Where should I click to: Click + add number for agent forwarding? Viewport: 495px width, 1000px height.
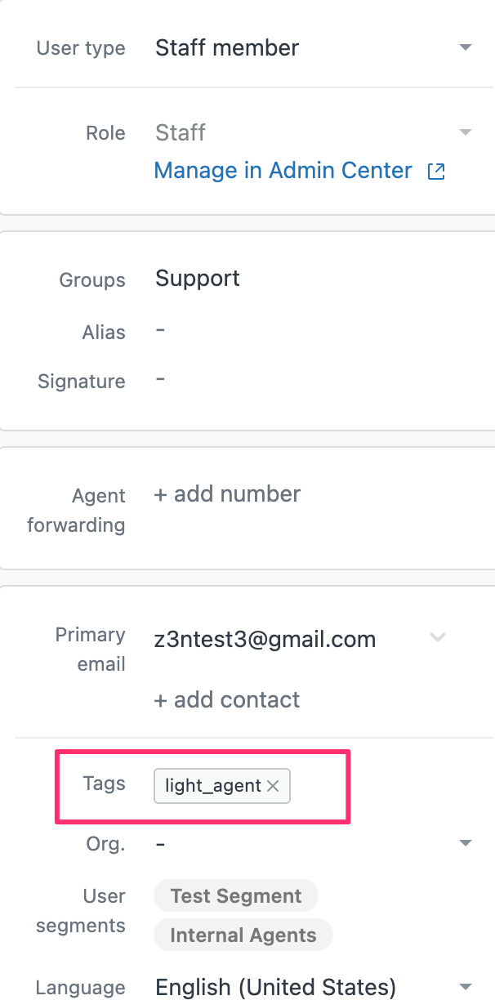(x=227, y=494)
